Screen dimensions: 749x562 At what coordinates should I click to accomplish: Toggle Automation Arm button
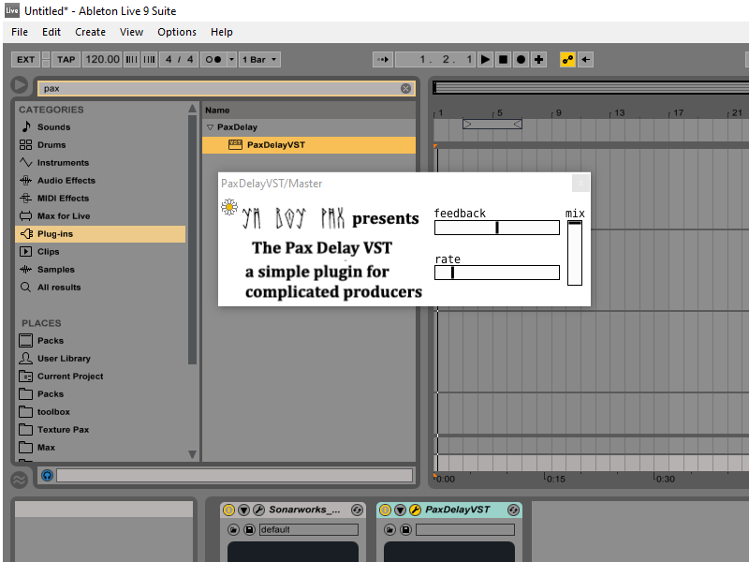pyautogui.click(x=567, y=60)
